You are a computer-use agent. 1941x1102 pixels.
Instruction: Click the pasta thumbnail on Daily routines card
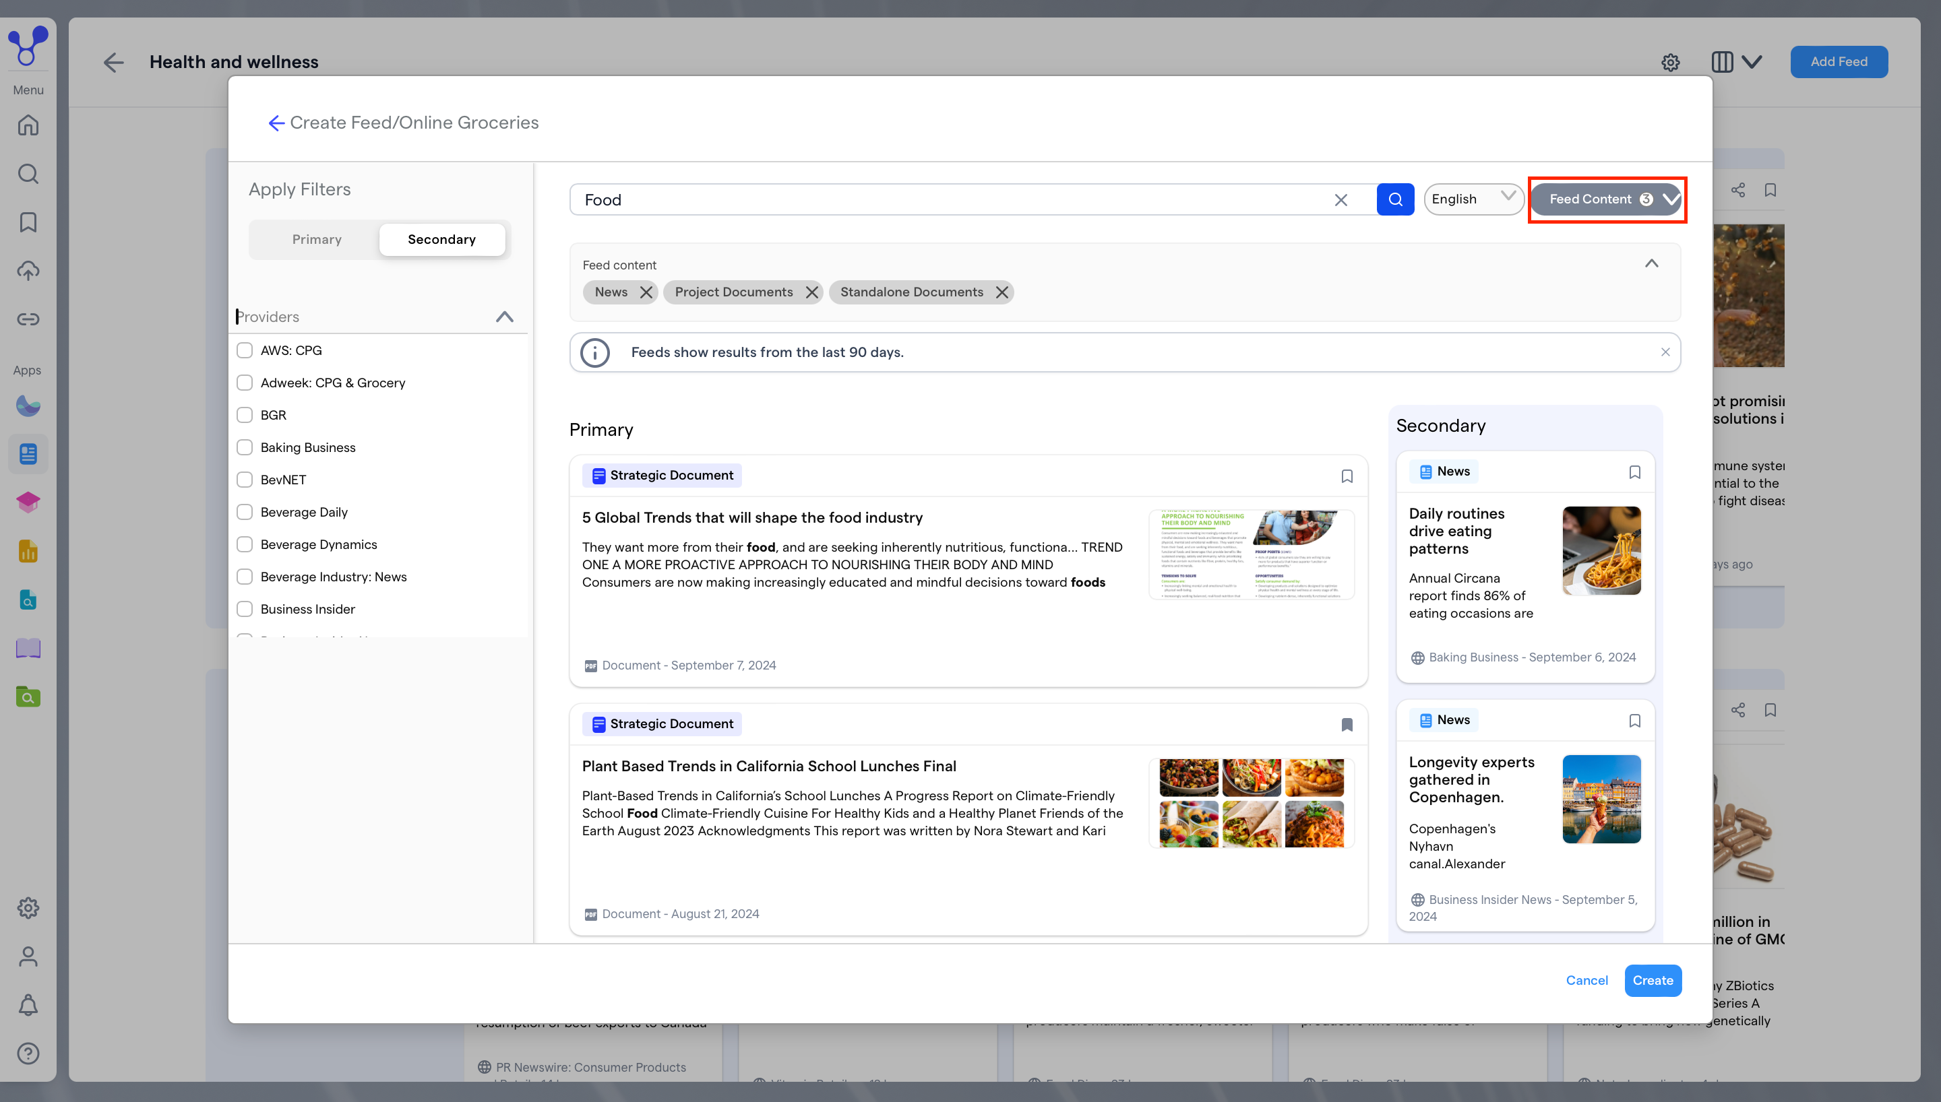pos(1602,550)
